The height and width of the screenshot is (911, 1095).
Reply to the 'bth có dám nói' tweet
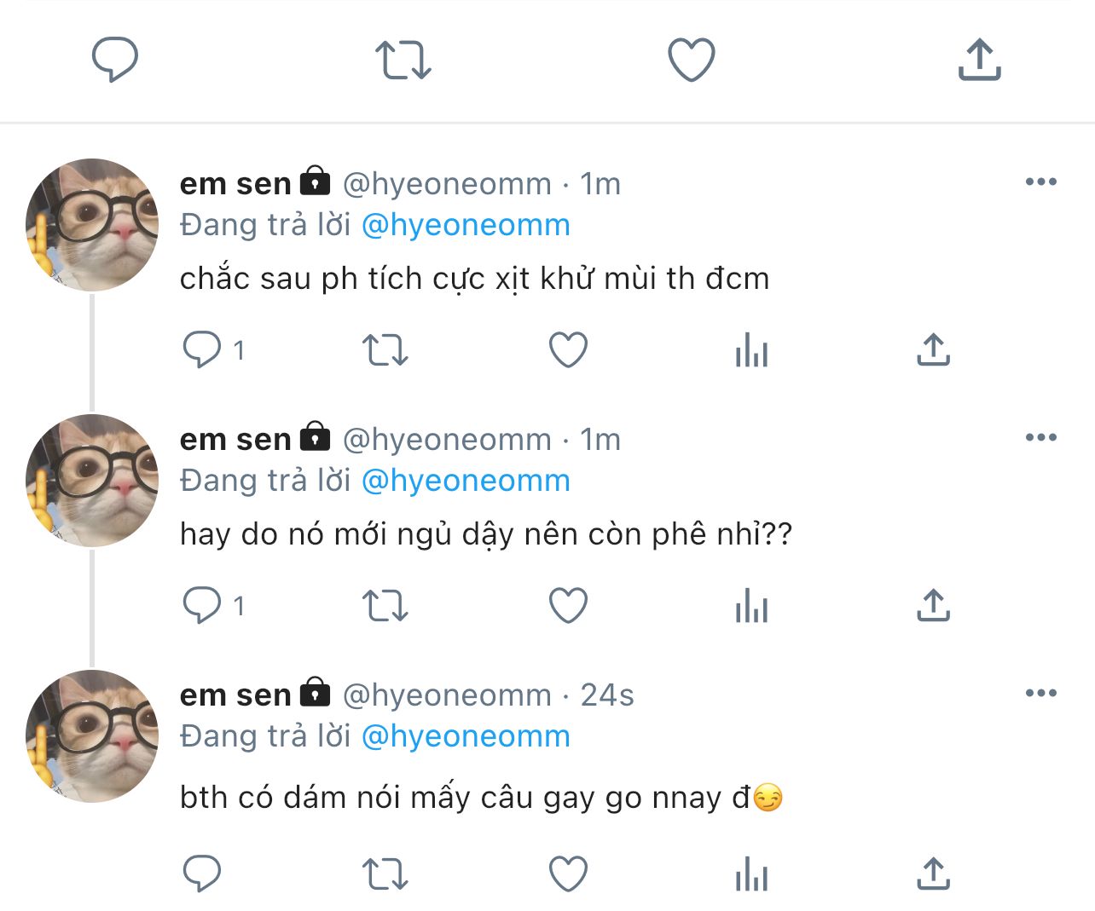202,874
